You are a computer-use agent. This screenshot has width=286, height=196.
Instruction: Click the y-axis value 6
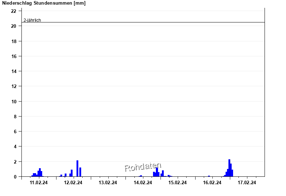[x=15, y=131]
